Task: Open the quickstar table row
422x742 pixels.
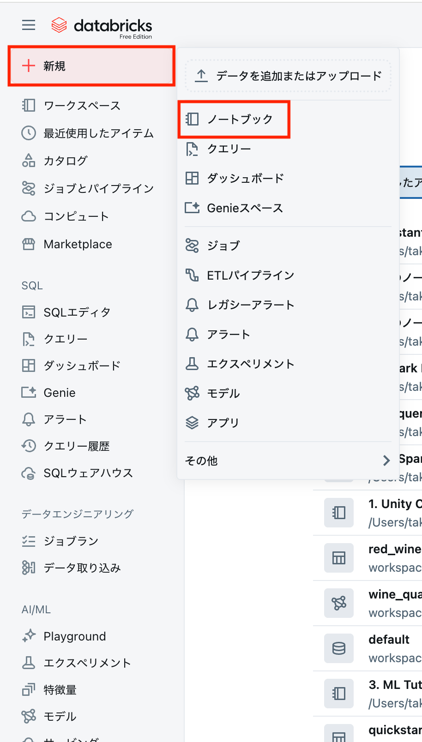Action: click(x=368, y=730)
